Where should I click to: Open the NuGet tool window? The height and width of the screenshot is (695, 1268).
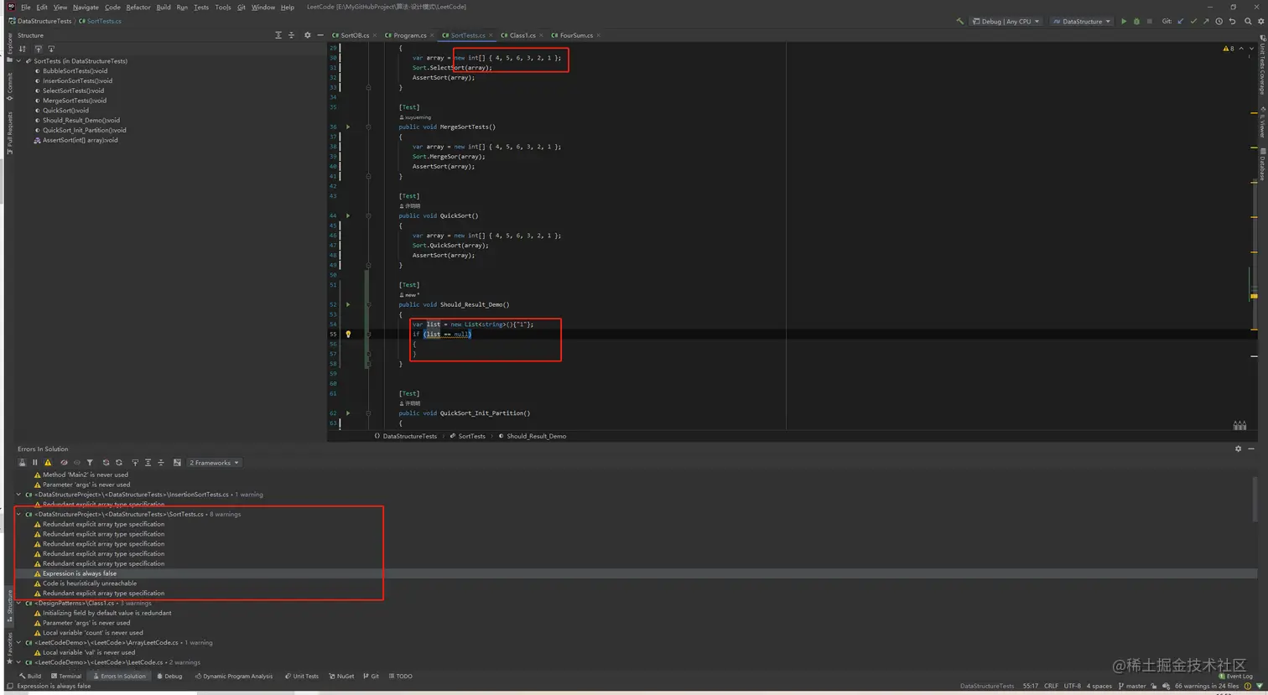[342, 677]
